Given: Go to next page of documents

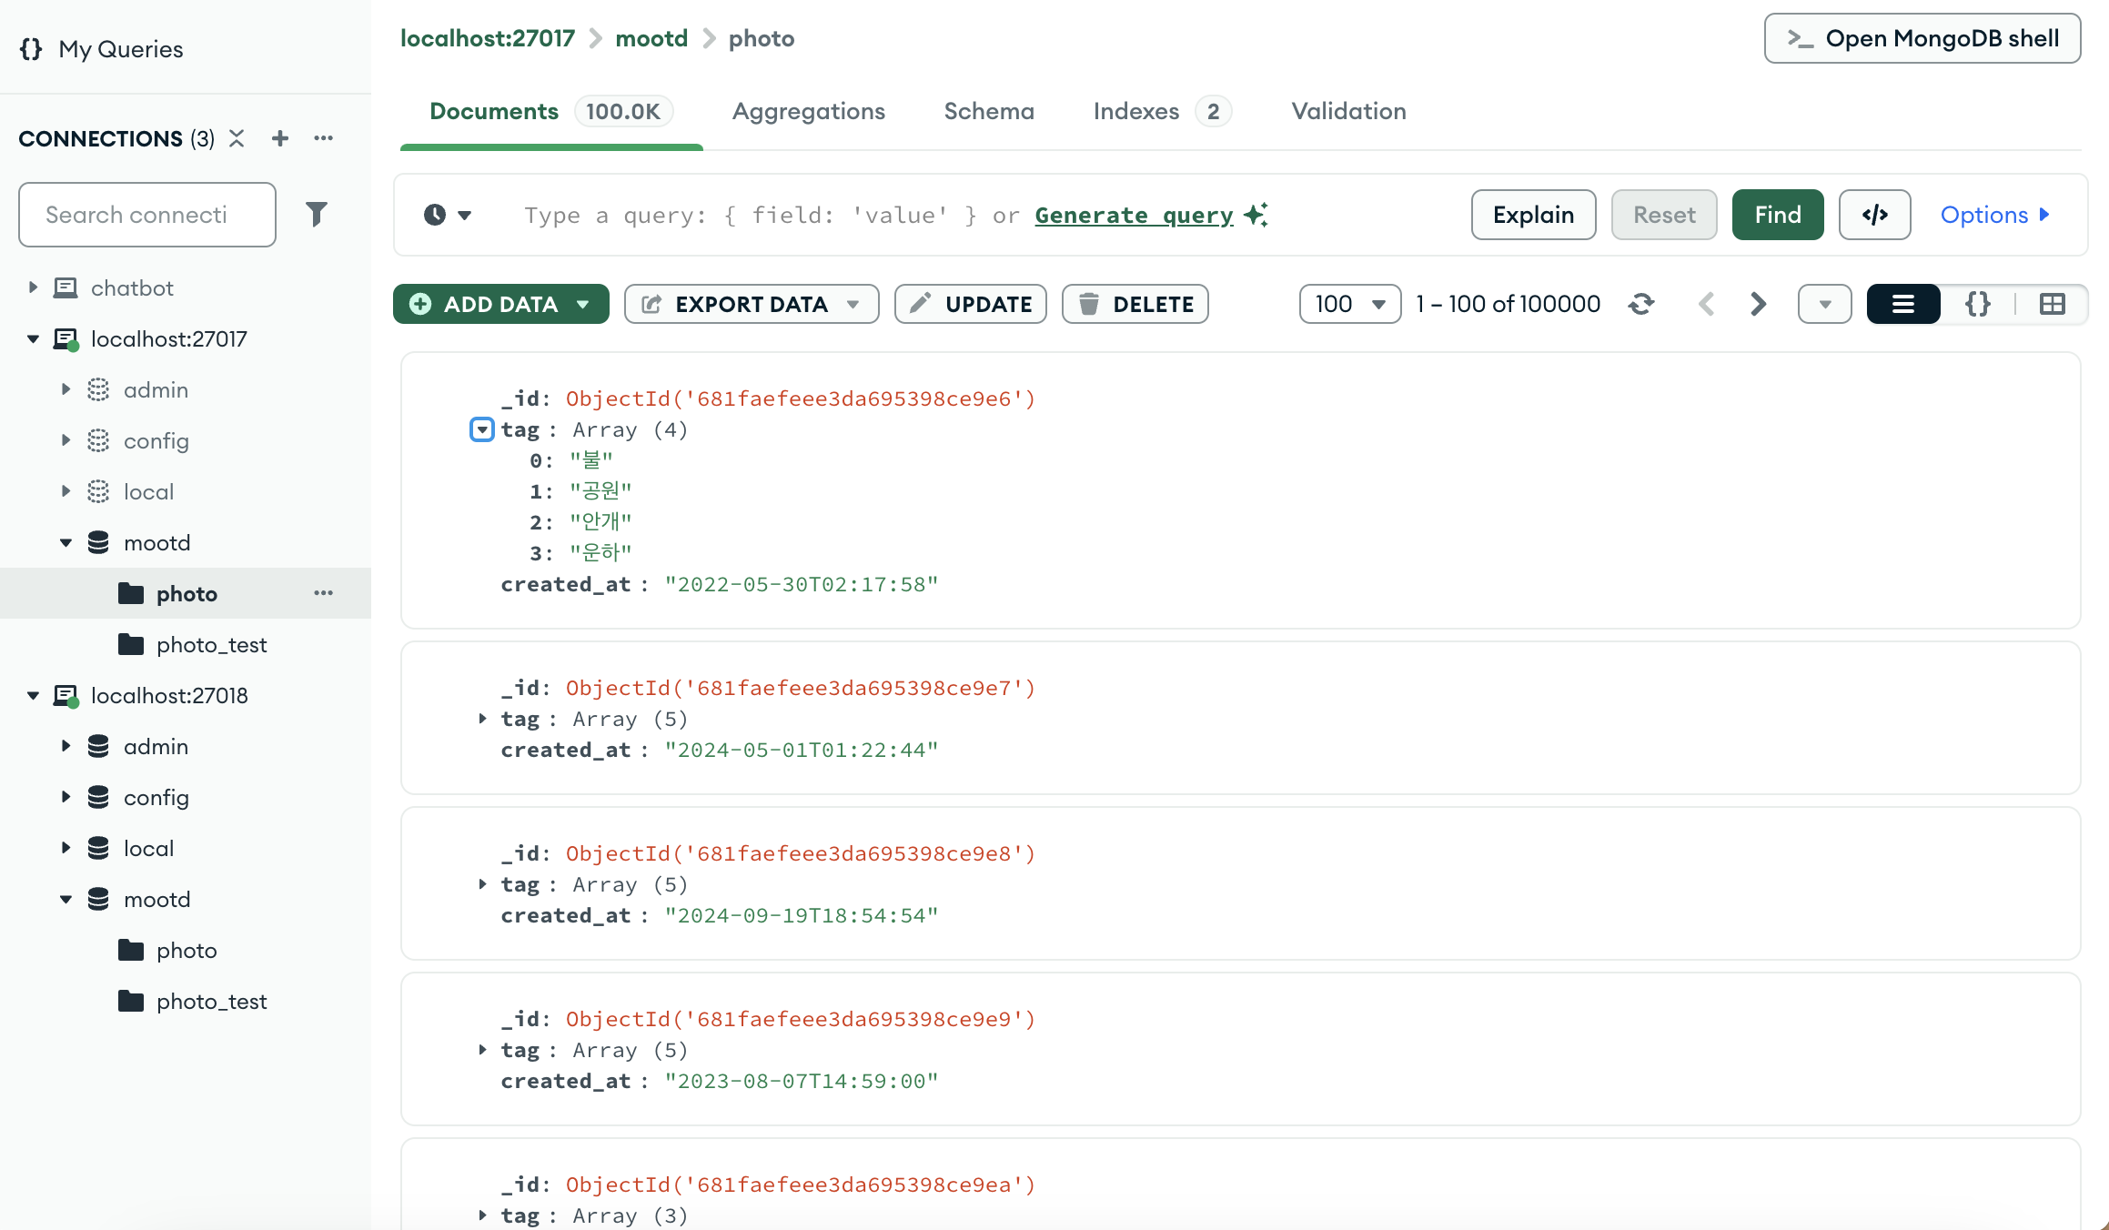Looking at the screenshot, I should pos(1758,304).
